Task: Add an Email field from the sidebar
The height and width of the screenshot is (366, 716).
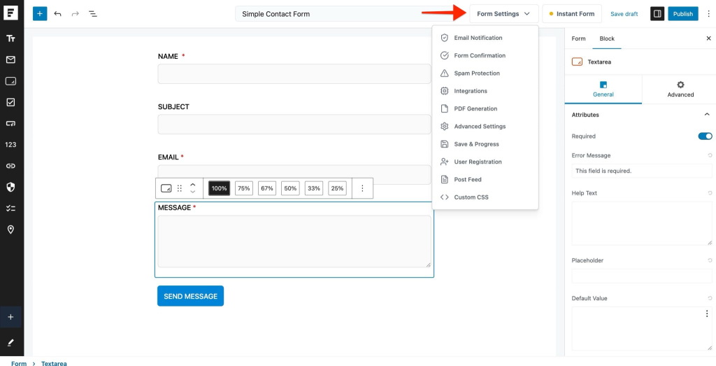Action: pos(10,59)
